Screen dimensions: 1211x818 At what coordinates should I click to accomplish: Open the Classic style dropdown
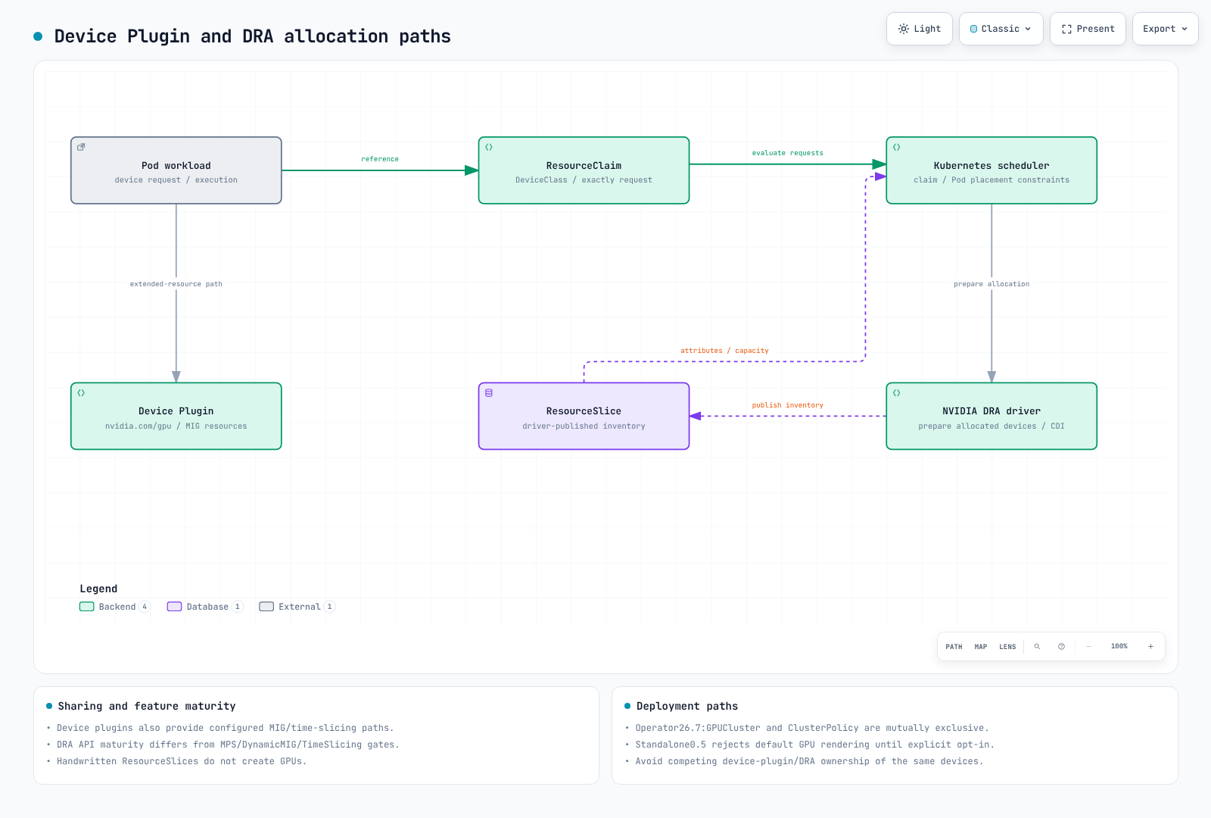coord(1001,29)
